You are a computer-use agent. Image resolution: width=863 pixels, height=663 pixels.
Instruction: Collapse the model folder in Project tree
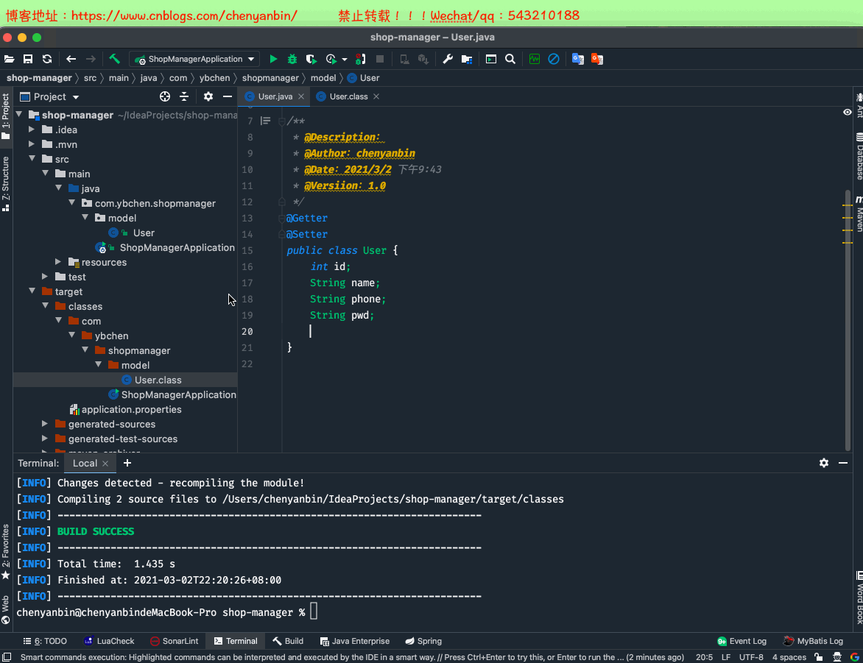click(85, 218)
